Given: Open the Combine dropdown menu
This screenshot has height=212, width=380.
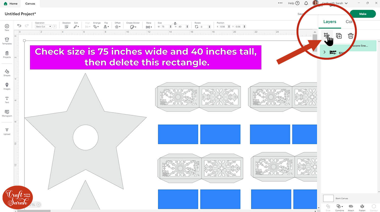Looking at the screenshot, I should [339, 206].
